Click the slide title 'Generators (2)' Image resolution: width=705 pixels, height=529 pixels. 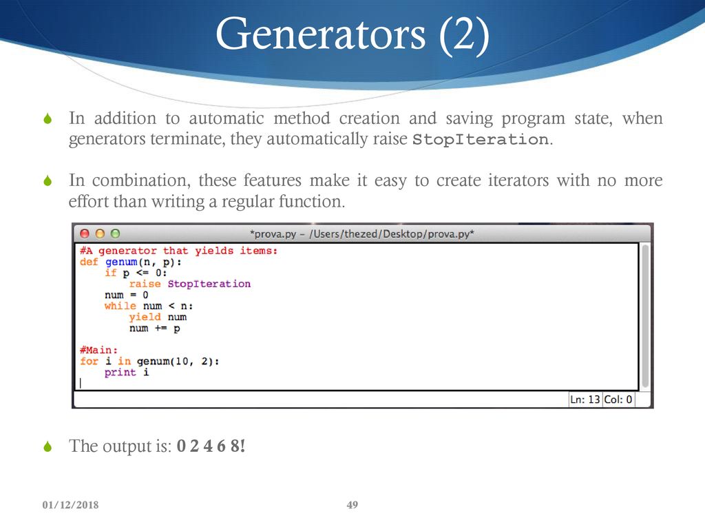pyautogui.click(x=352, y=34)
